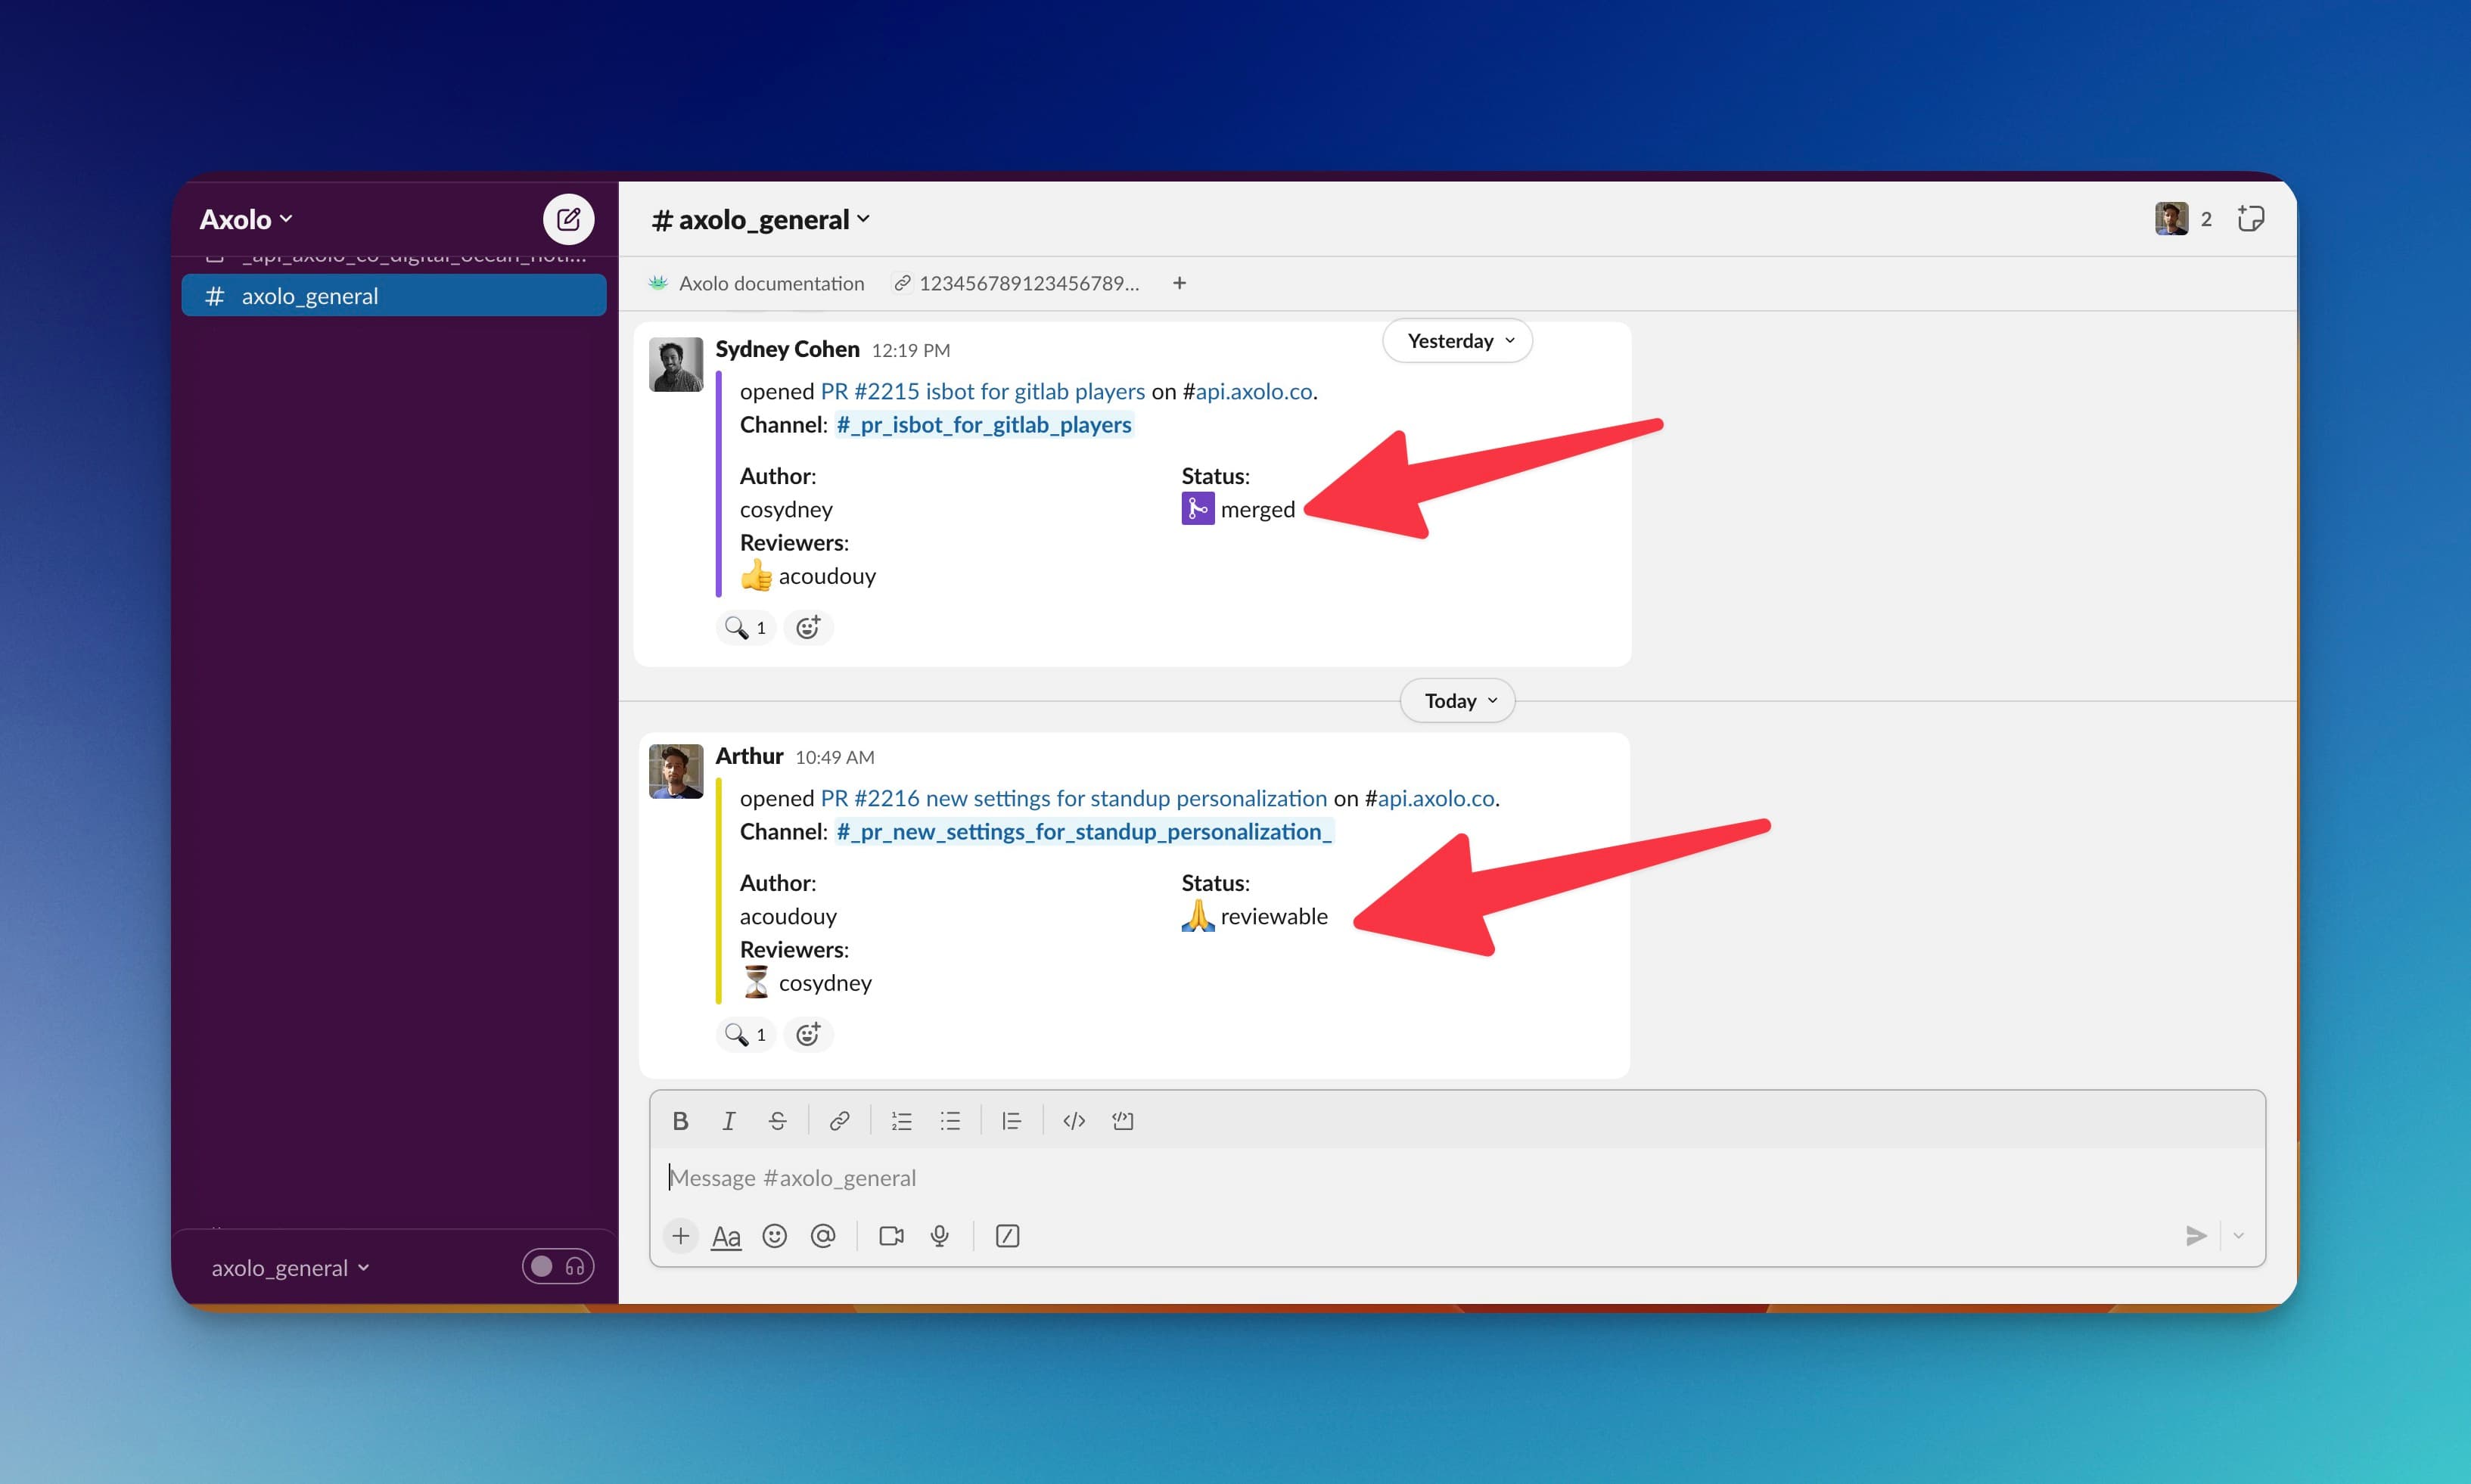Screen dimensions: 2471x1484
Task: Toggle italic formatting in message composer
Action: (729, 1121)
